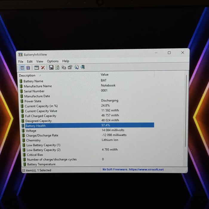
Task: Open the NirSoft Freeware website link
Action: coord(133,169)
